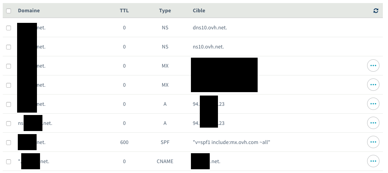Open actions menu for ns subdomain A record
The image size is (388, 173).
[x=373, y=123]
